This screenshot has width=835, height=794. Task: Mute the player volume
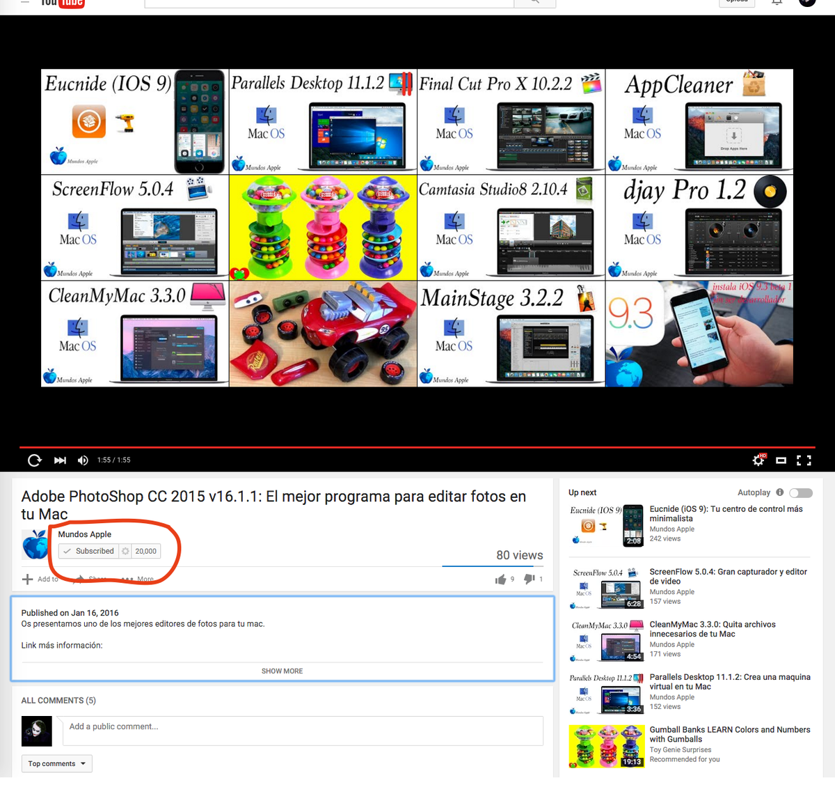(x=83, y=460)
